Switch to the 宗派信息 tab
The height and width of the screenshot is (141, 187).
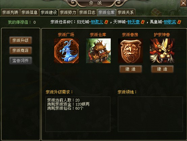tap(29, 12)
